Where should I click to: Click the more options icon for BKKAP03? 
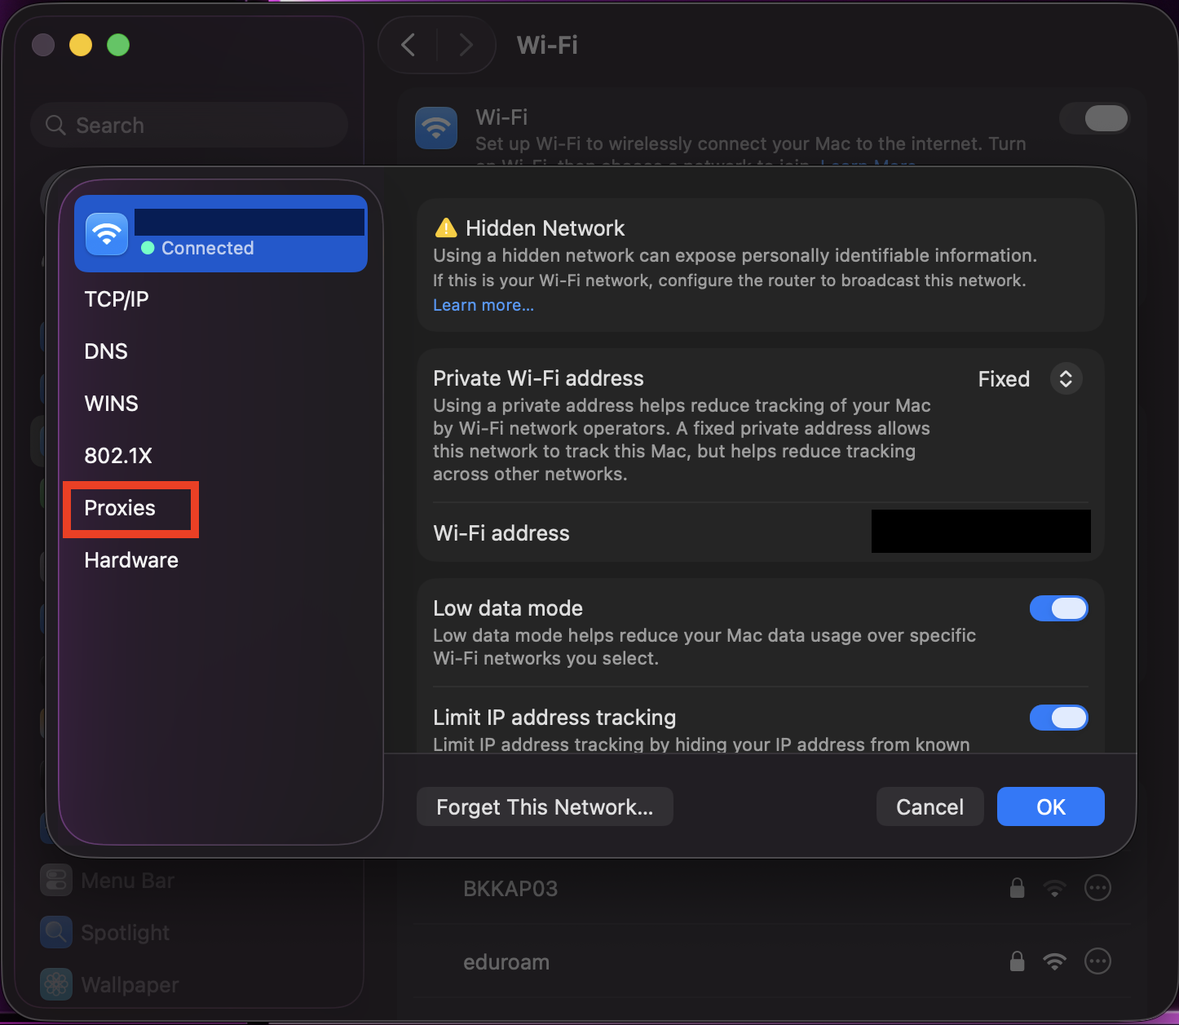pos(1097,888)
